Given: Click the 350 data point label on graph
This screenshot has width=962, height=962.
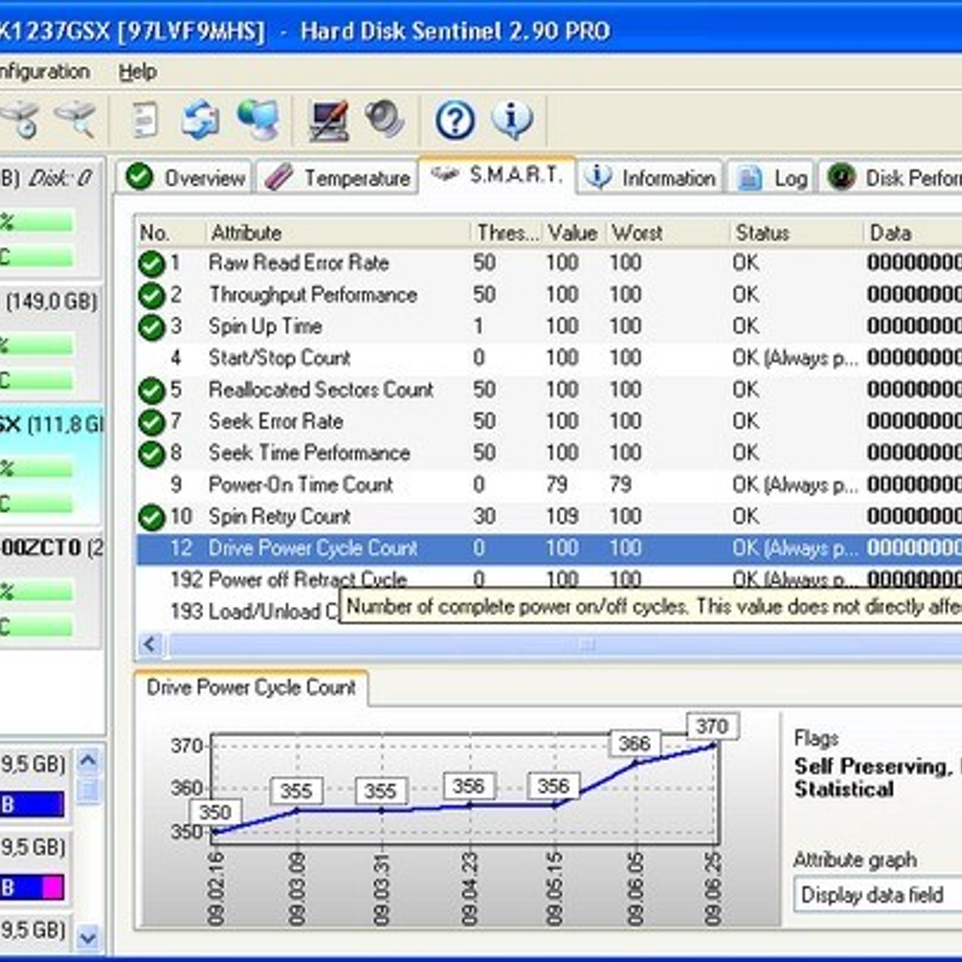Looking at the screenshot, I should tap(215, 812).
